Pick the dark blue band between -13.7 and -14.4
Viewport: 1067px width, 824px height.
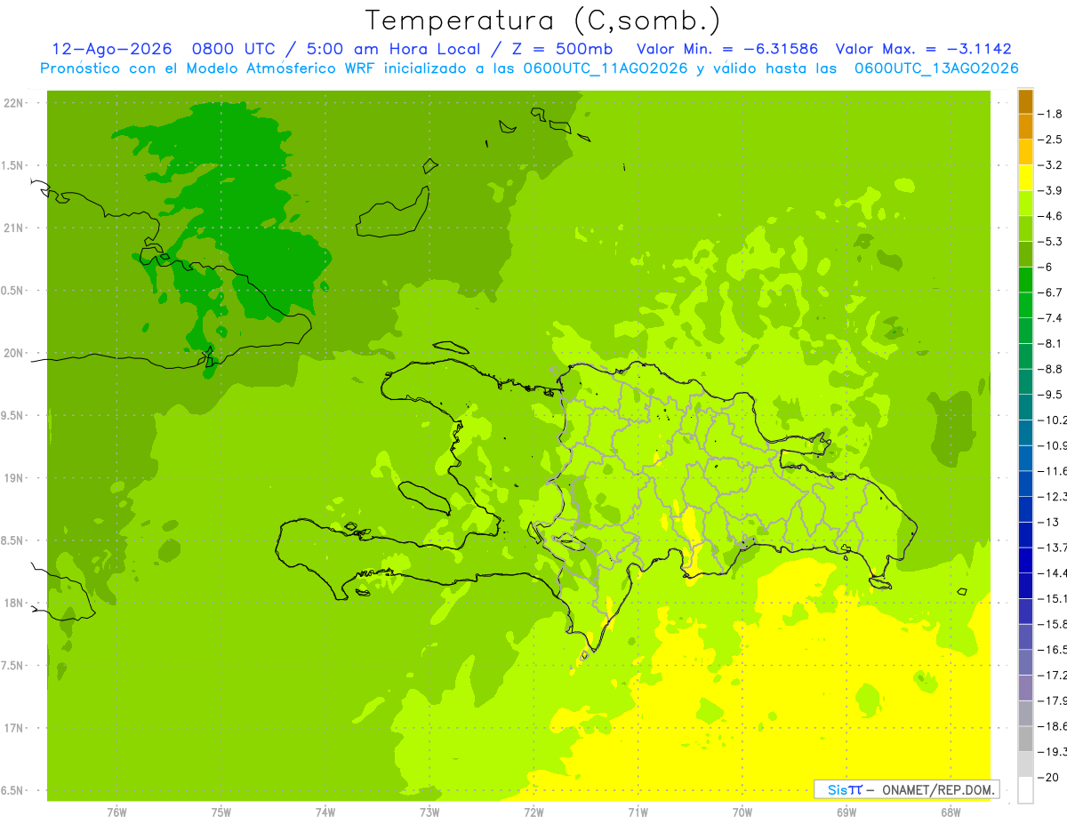coord(1025,560)
